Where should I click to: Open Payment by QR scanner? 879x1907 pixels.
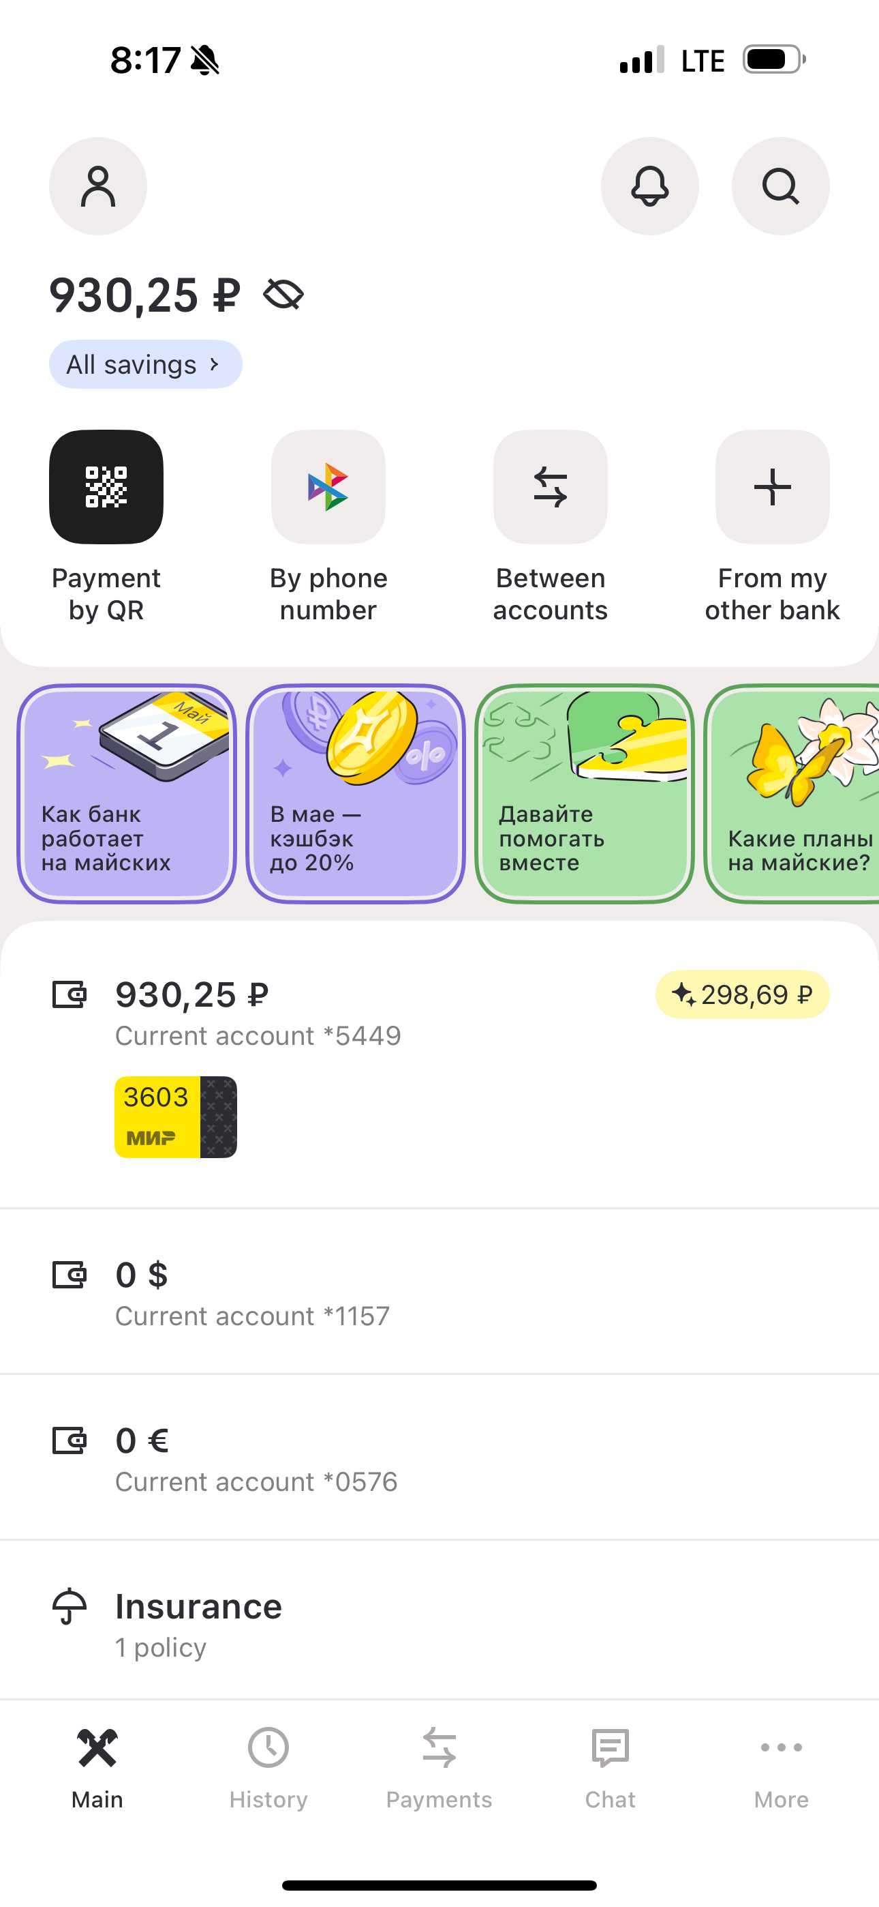click(106, 487)
